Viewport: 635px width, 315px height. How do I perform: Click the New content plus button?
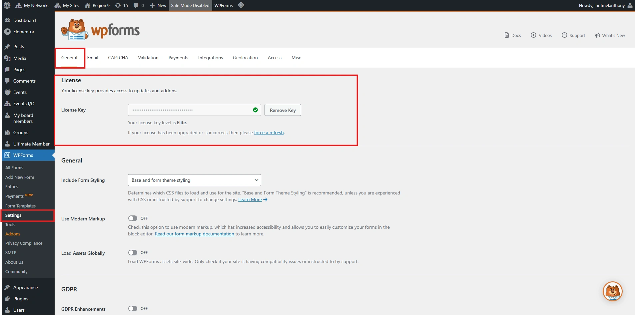pos(158,5)
